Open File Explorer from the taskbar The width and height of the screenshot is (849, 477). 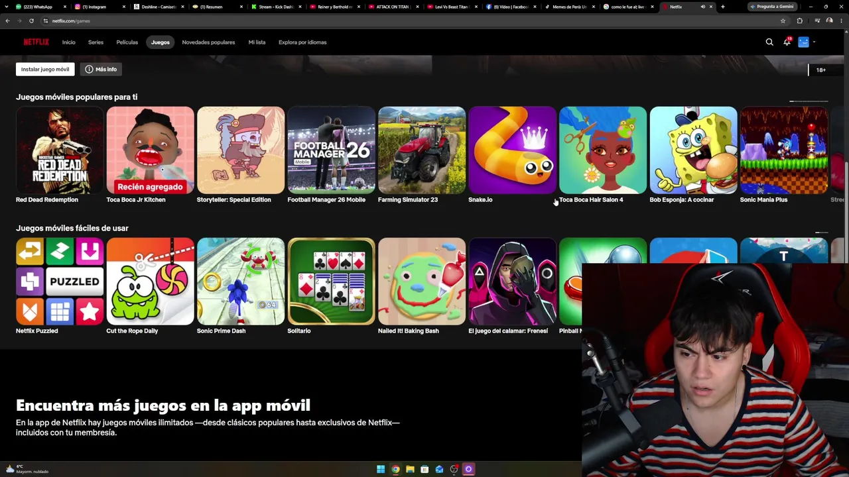click(410, 469)
